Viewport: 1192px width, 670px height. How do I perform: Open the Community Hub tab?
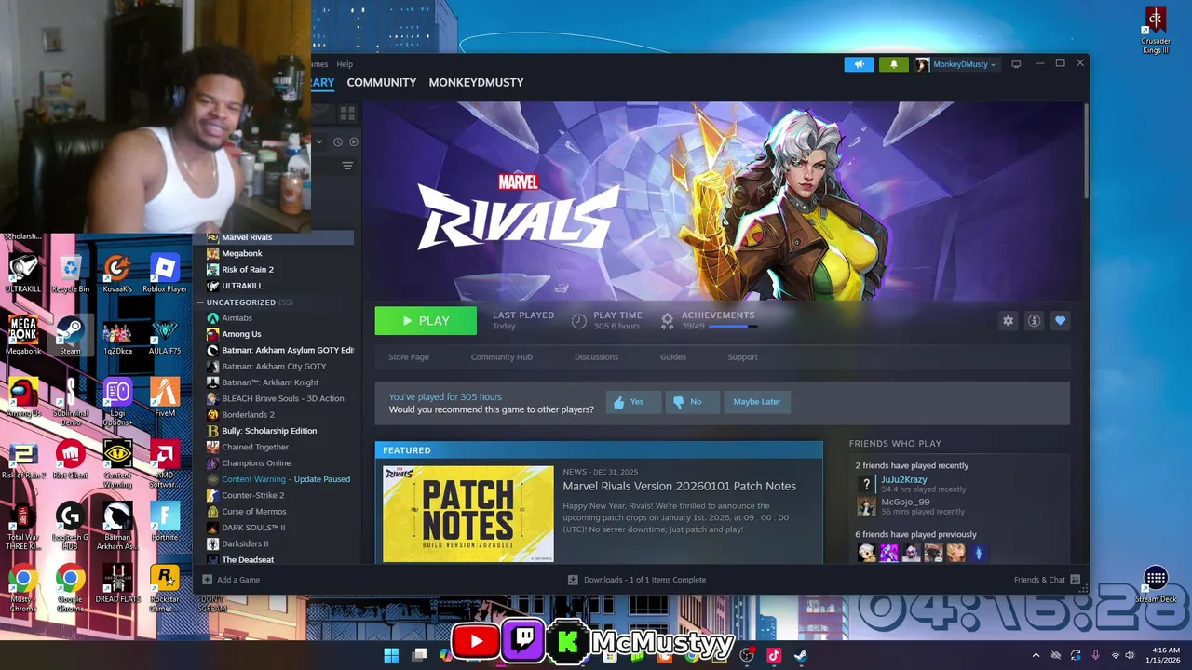[x=501, y=357]
